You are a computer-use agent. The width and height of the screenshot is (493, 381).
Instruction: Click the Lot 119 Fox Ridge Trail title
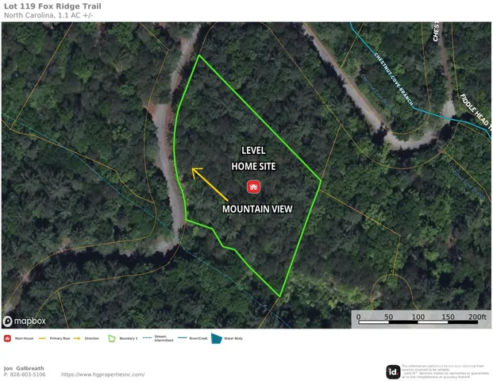click(x=52, y=6)
